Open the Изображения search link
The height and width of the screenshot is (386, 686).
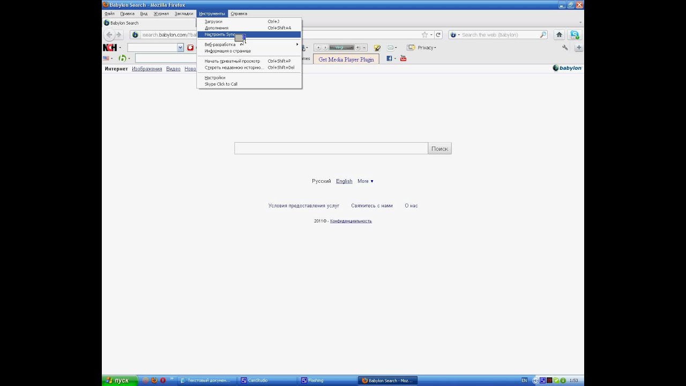click(147, 69)
